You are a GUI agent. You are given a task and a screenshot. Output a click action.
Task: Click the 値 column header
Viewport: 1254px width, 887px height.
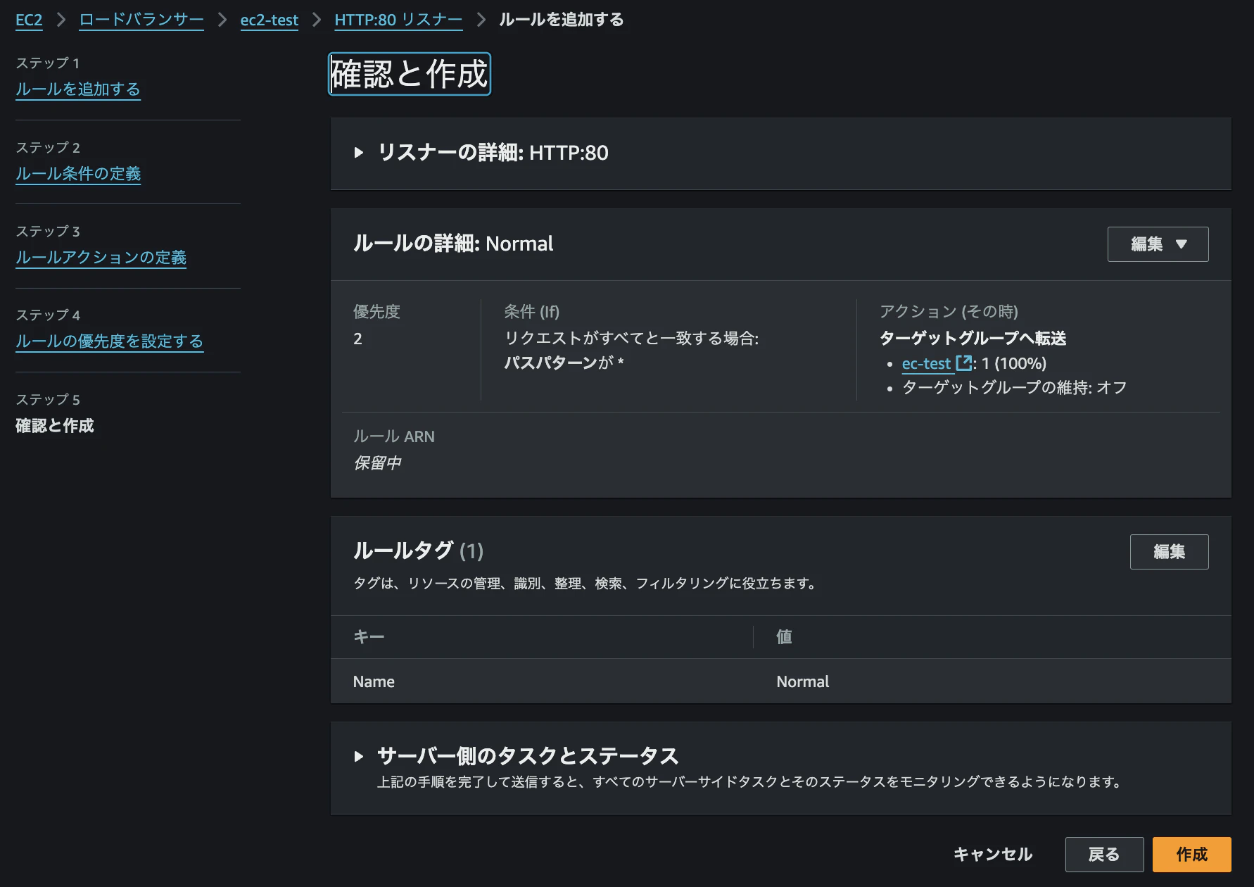tap(784, 637)
